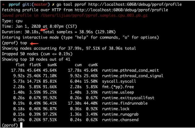Select the runtime.pthread_cond_wait function name

[x=130, y=70]
